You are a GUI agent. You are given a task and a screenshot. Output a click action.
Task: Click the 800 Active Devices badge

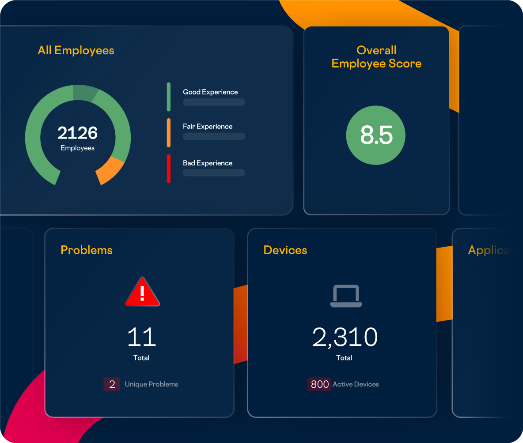pyautogui.click(x=319, y=384)
